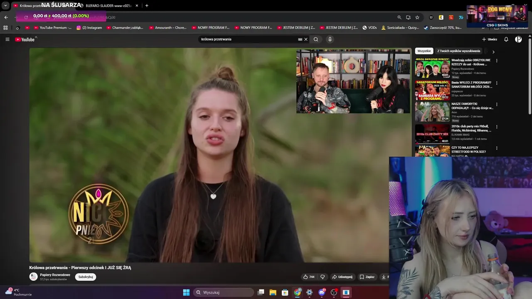532x299 pixels.
Task: Select Z Twoich wyników wyszukiwania chip
Action: [x=458, y=51]
